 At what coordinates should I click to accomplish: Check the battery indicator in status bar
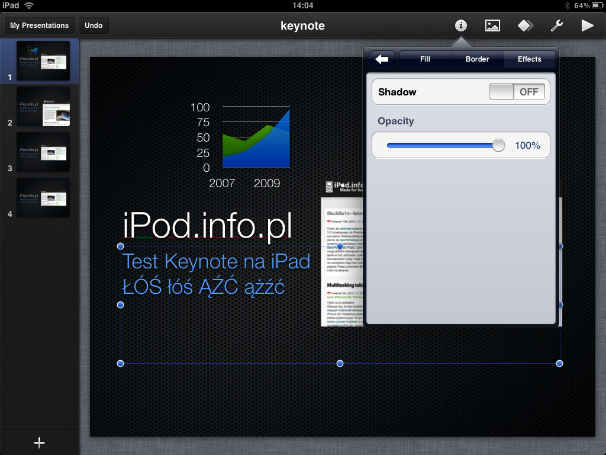pos(597,5)
